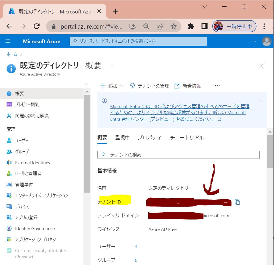Viewport: 274px width, 265px height.
Task: Open the Azure portal hamburger menu
Action: tap(8, 41)
